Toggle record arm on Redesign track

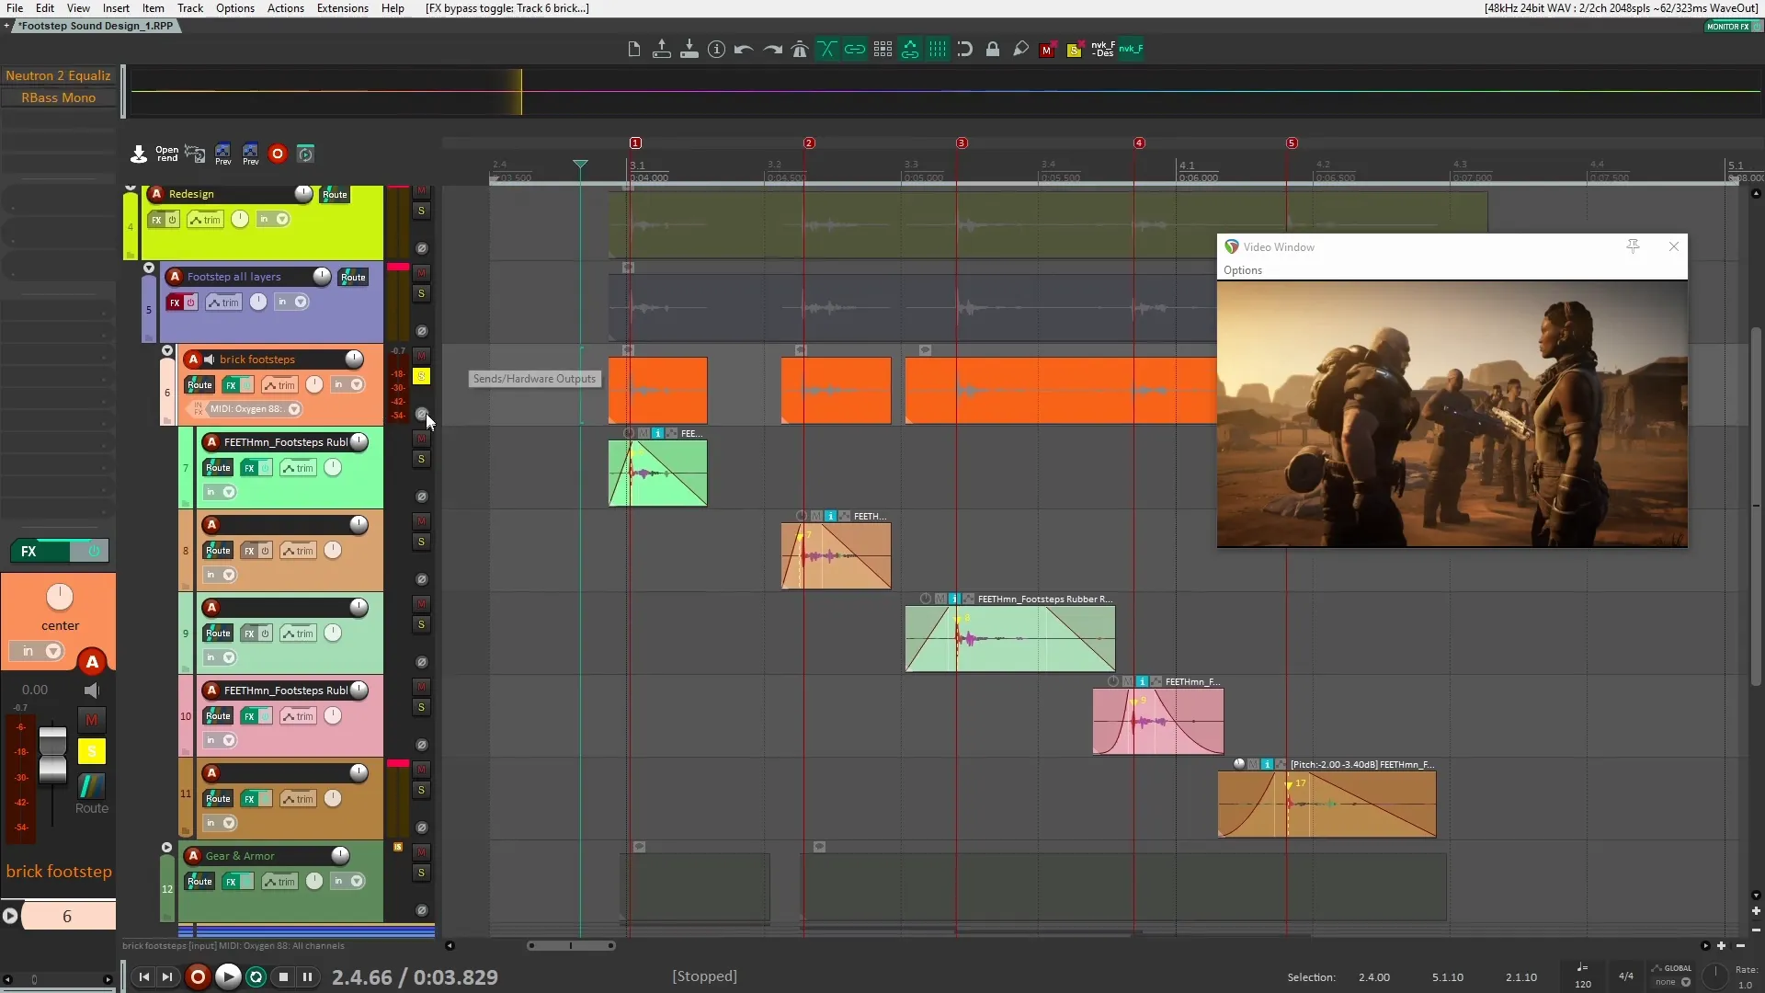pos(156,194)
